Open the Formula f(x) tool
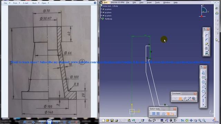The image size is (221, 124). (x=150, y=121)
